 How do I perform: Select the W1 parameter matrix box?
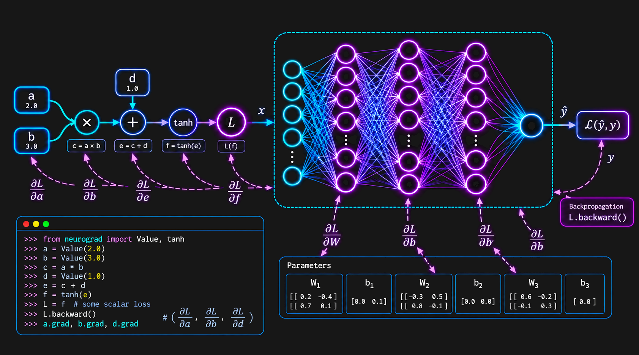click(314, 294)
